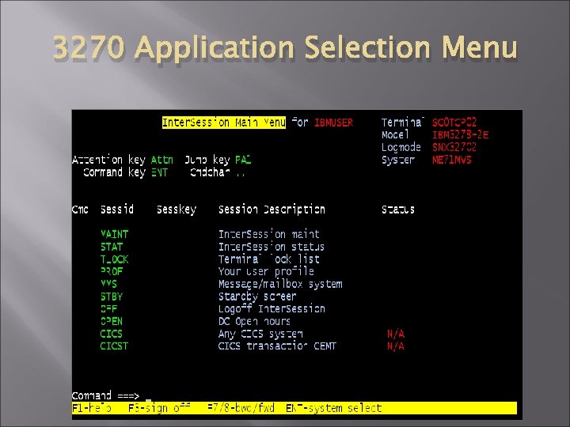Click the CICS transaction CEMT description
This screenshot has height=427, width=570.
click(x=277, y=346)
